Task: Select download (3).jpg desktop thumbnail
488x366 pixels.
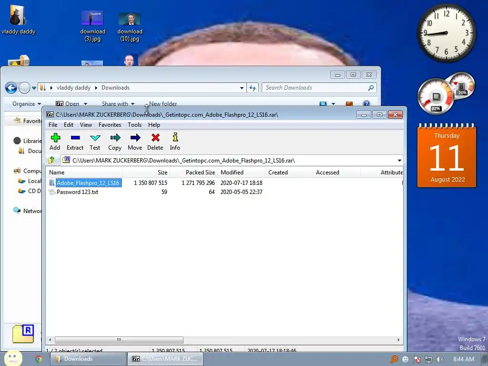Action: 92,18
